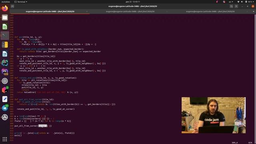
Task: Open the Calculator app in the dock
Action: tap(5, 44)
